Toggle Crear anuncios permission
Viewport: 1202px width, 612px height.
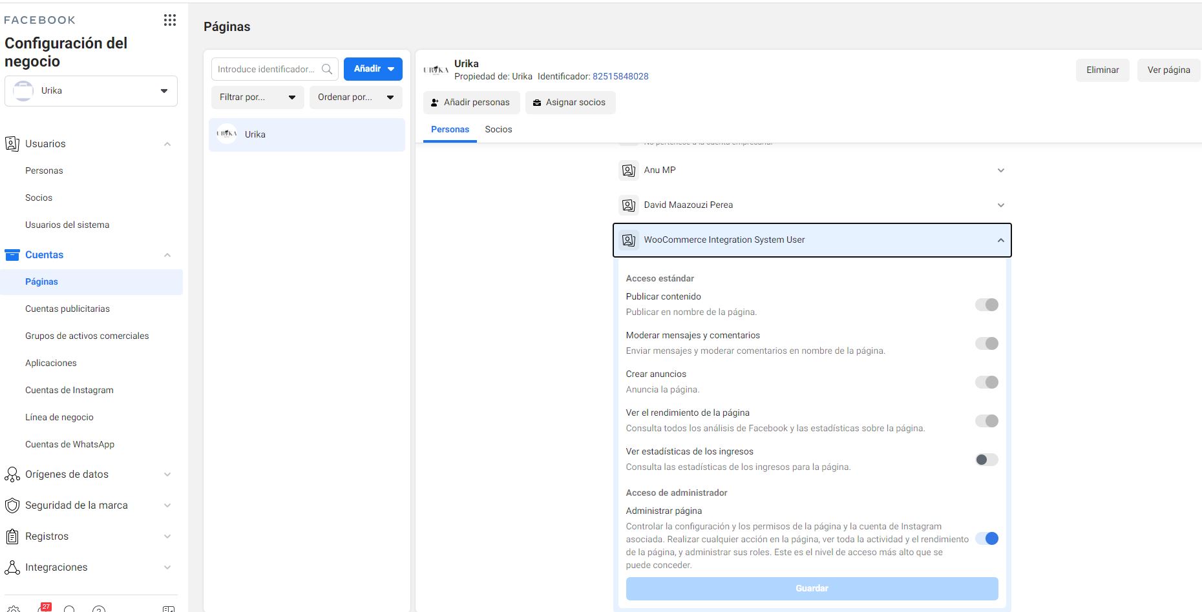987,382
